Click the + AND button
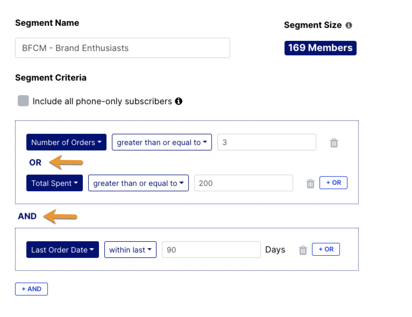Screen dimensions: 412x317 pos(31,289)
